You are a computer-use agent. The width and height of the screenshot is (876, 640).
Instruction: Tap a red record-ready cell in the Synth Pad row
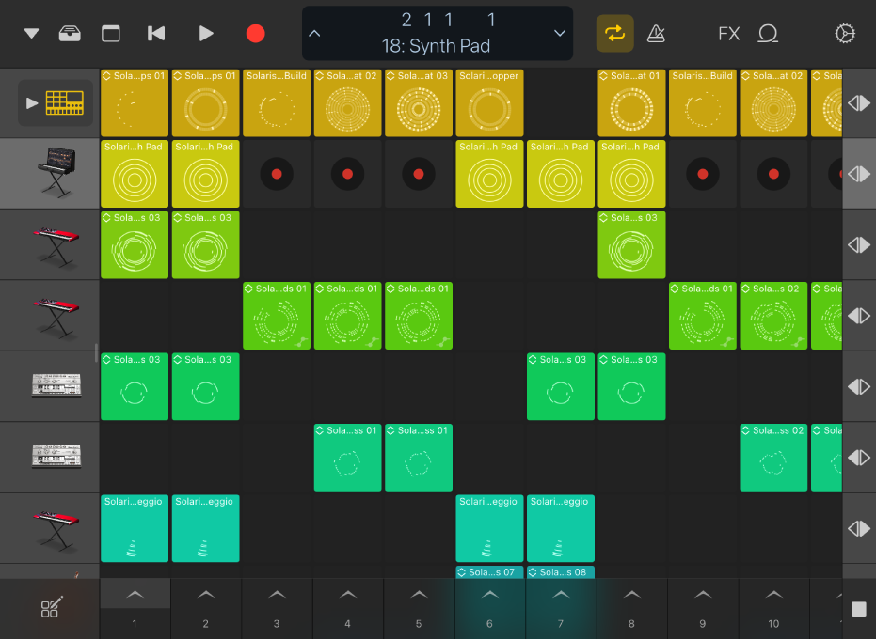point(276,174)
